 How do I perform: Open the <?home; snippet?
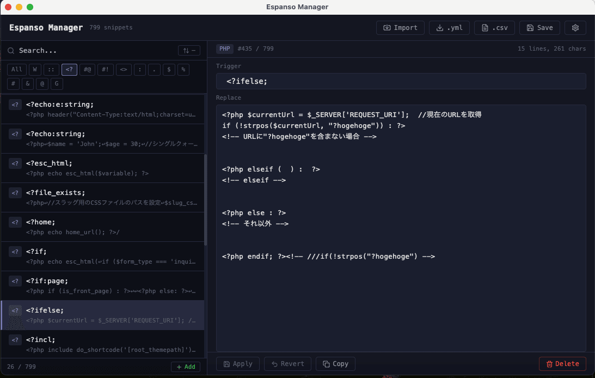[103, 227]
